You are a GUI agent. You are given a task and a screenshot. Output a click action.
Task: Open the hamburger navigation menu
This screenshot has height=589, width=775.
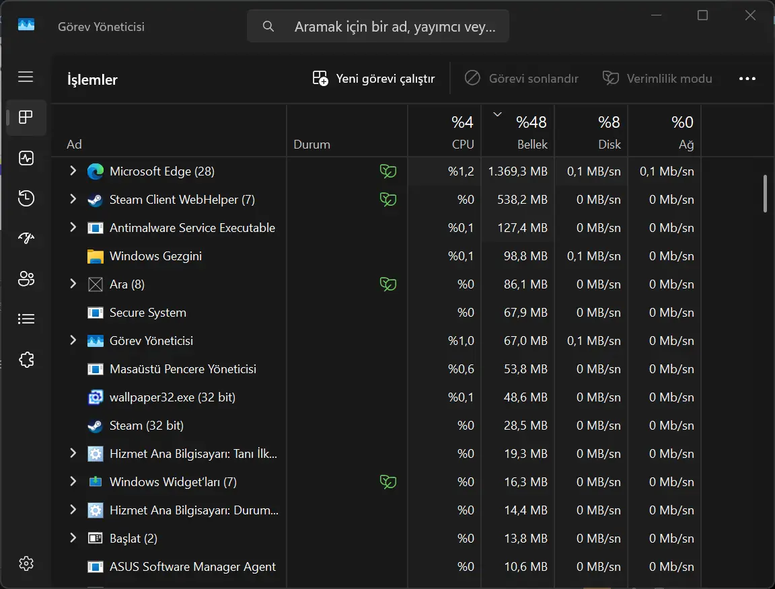pyautogui.click(x=26, y=77)
